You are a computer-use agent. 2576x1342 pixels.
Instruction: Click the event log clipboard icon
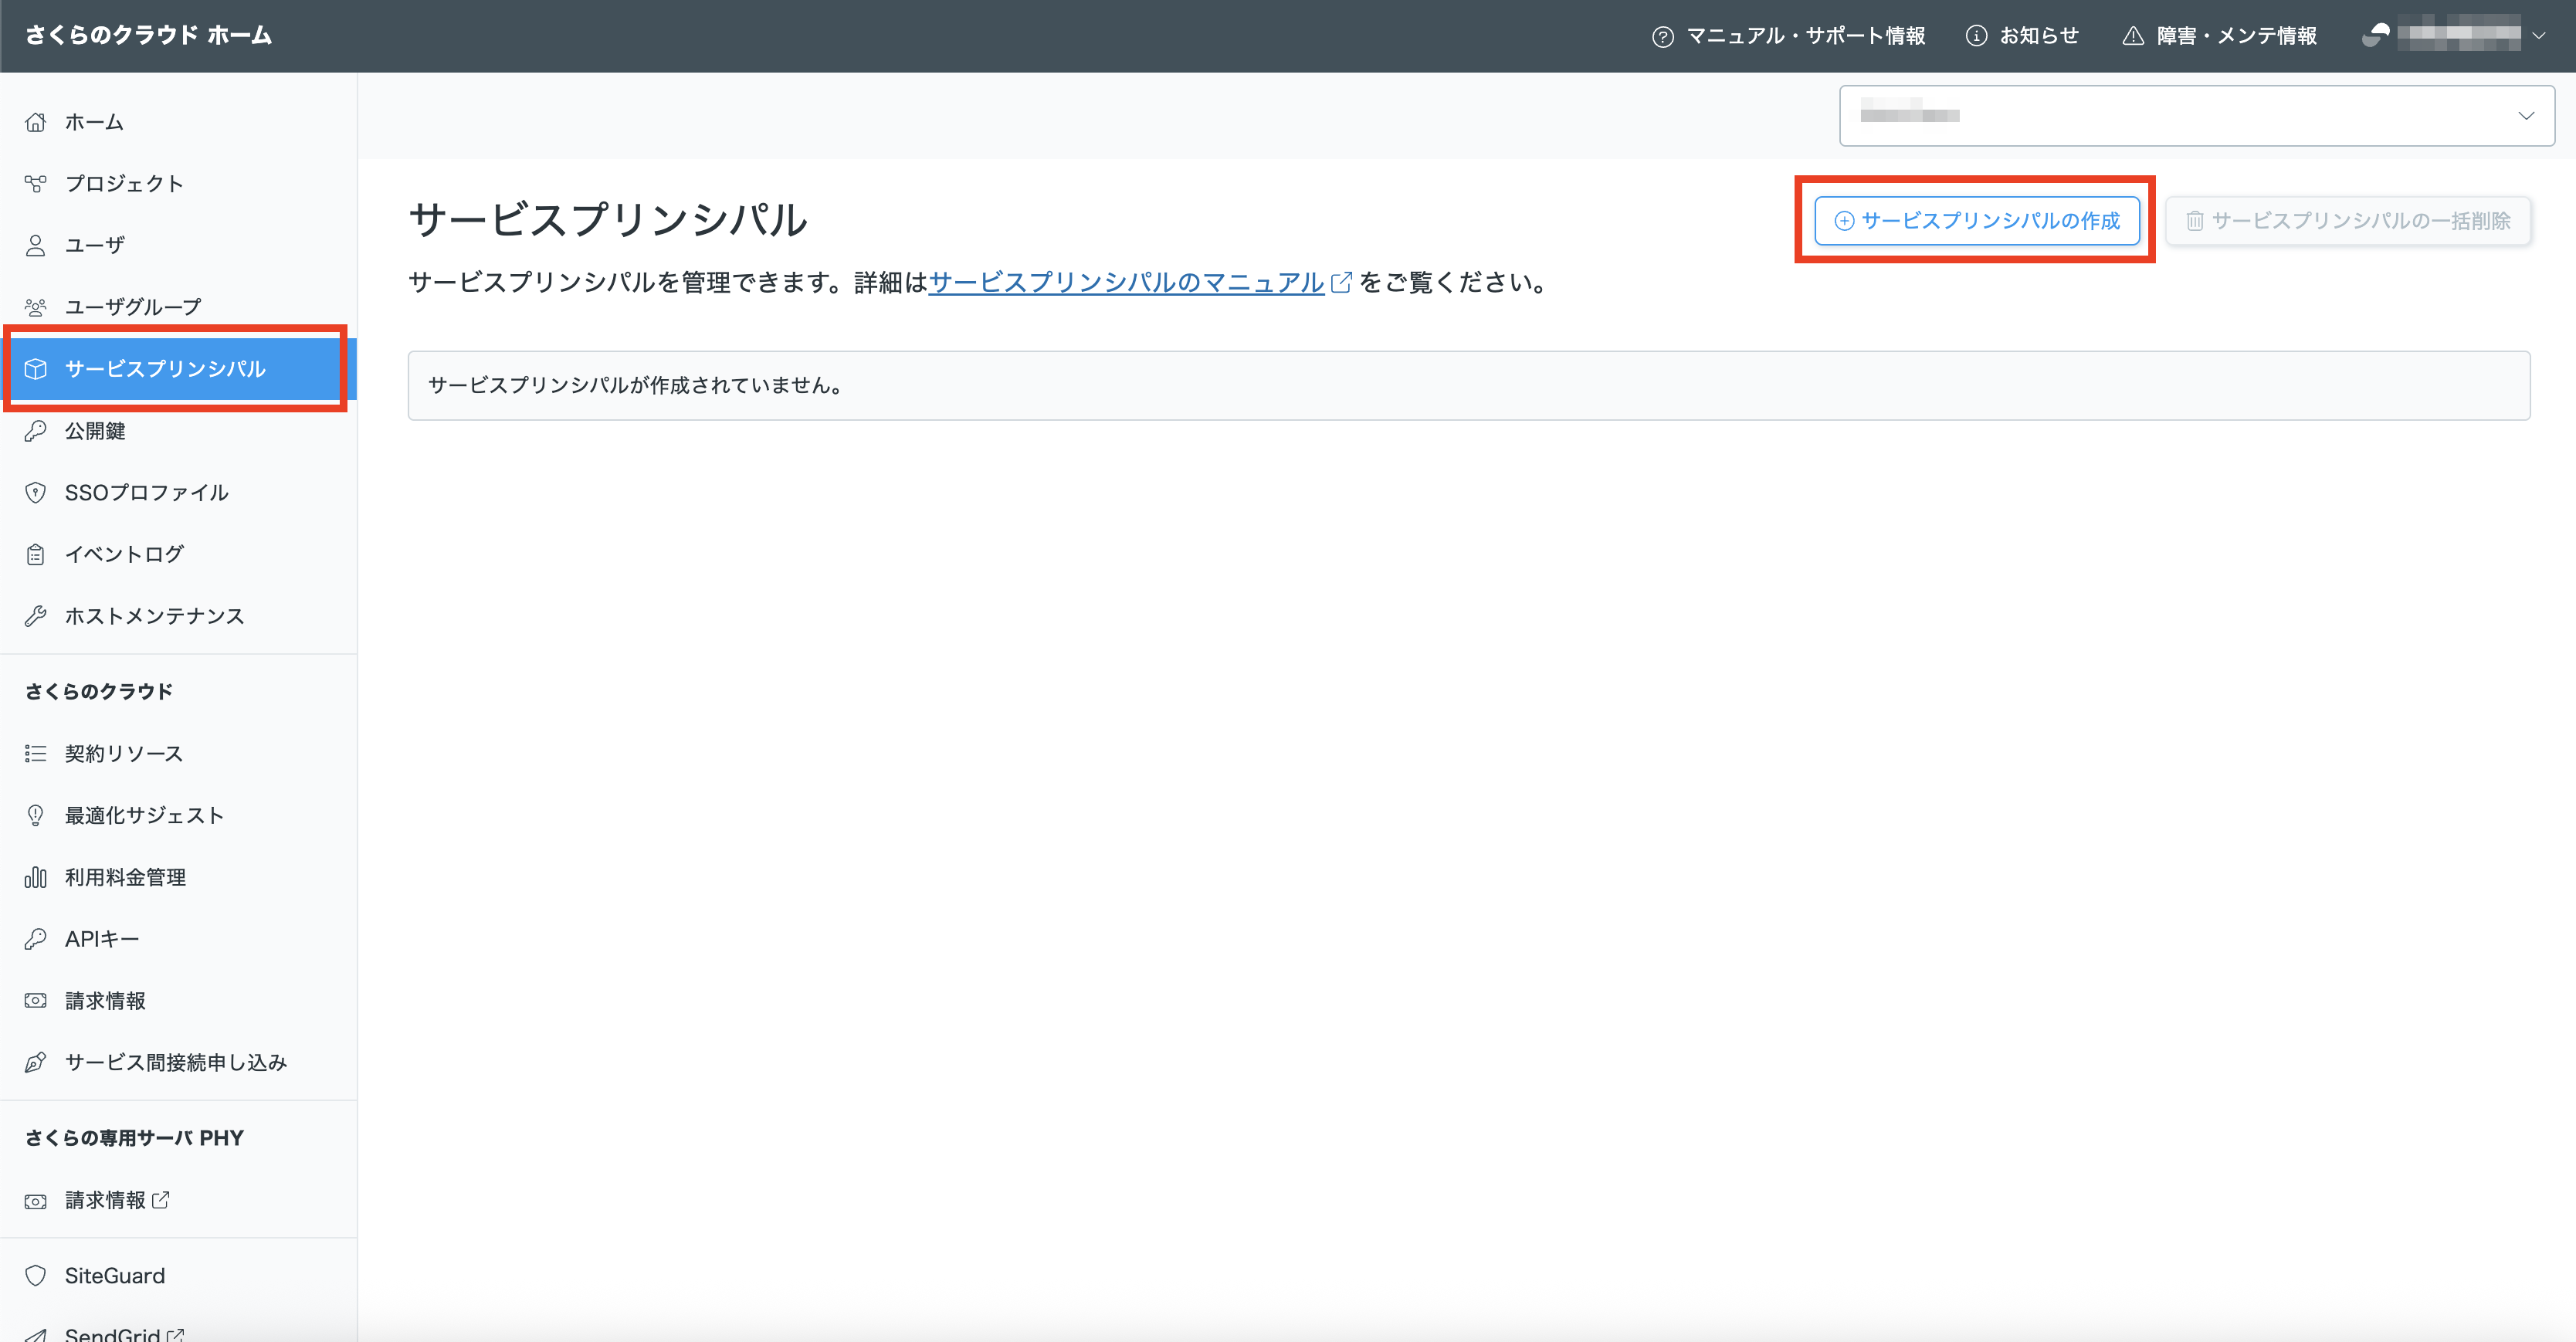[36, 555]
